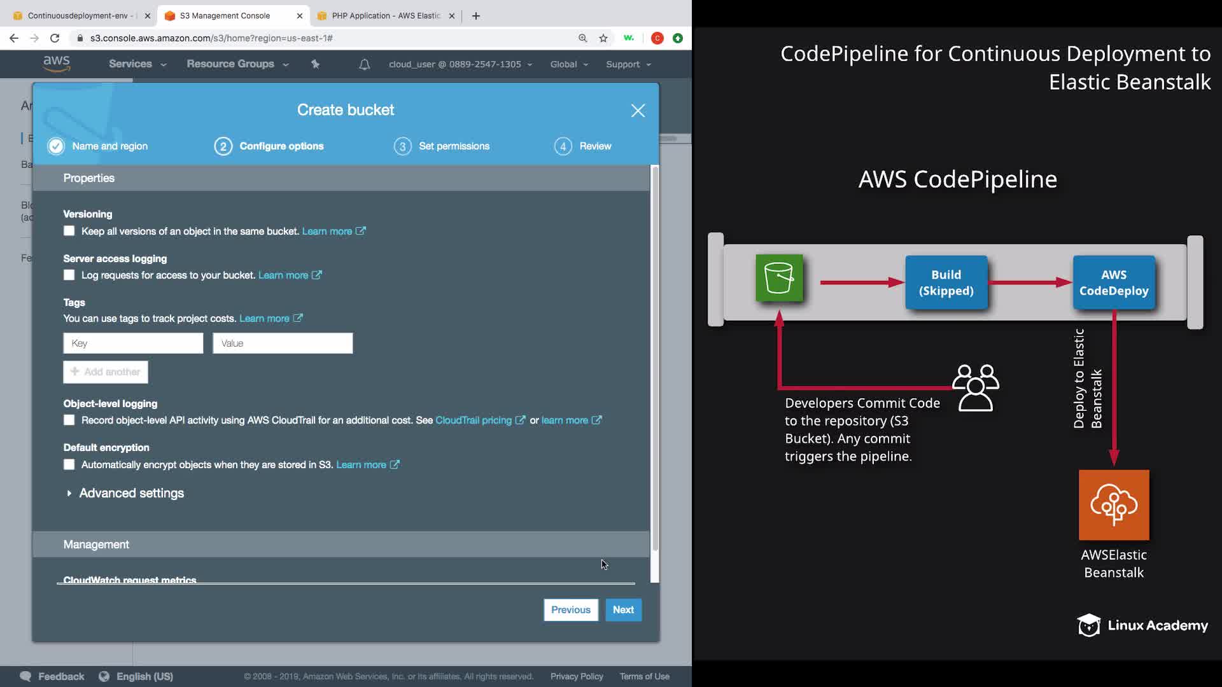Screen dimensions: 1222x687
Task: Enable Default encryption checkbox
Action: coord(69,464)
